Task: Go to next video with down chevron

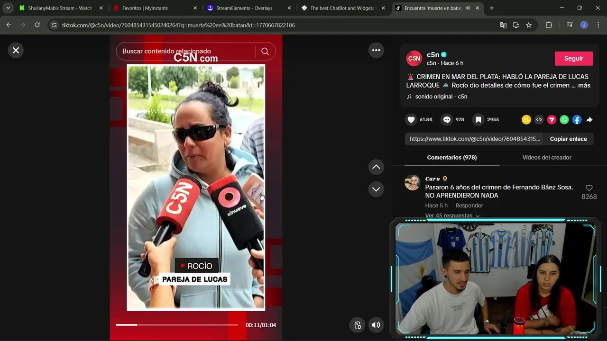Action: pyautogui.click(x=376, y=189)
